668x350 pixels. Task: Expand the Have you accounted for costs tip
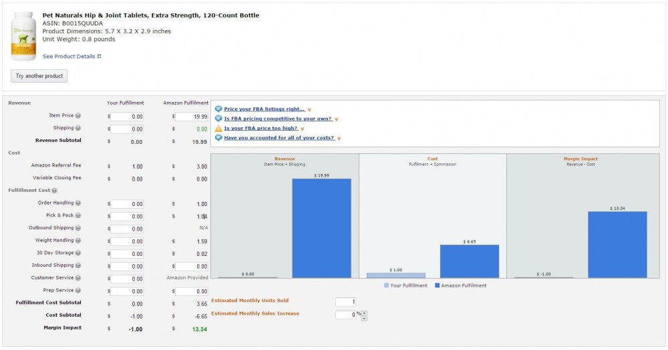(339, 139)
